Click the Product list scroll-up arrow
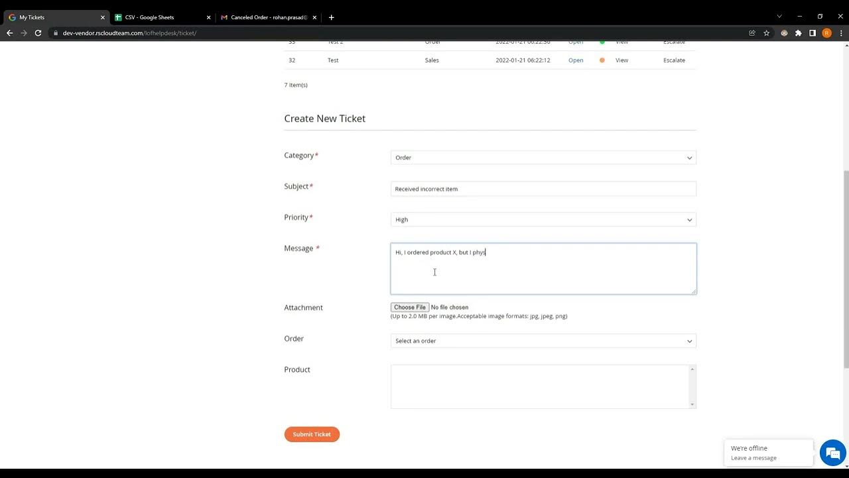Image resolution: width=849 pixels, height=478 pixels. pos(692,369)
